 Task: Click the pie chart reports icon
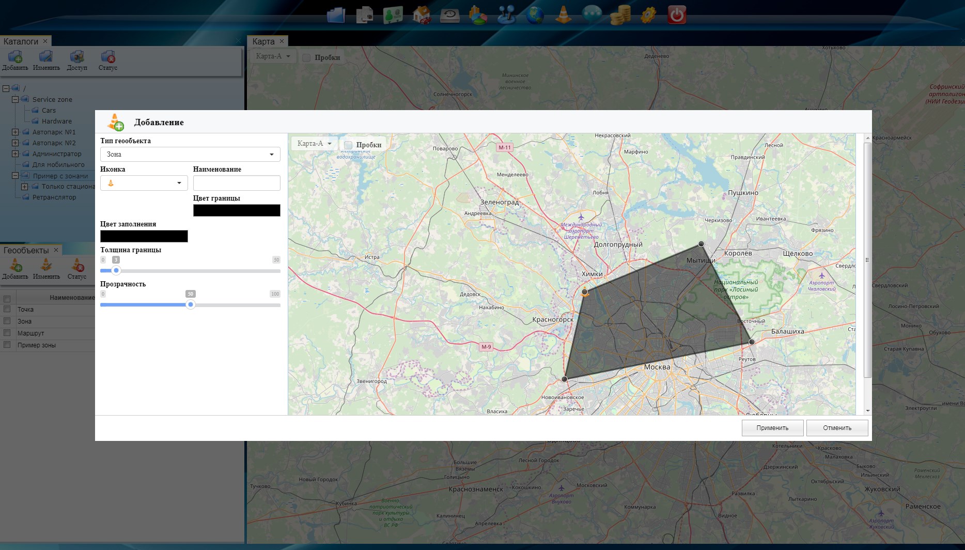(x=478, y=15)
